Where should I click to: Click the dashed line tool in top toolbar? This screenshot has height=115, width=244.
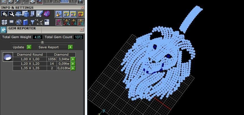(x=26, y=2)
